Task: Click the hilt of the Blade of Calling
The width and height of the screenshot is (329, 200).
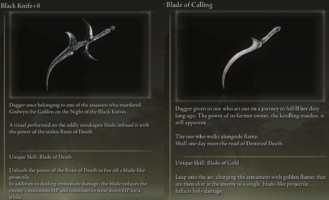Action: click(267, 37)
